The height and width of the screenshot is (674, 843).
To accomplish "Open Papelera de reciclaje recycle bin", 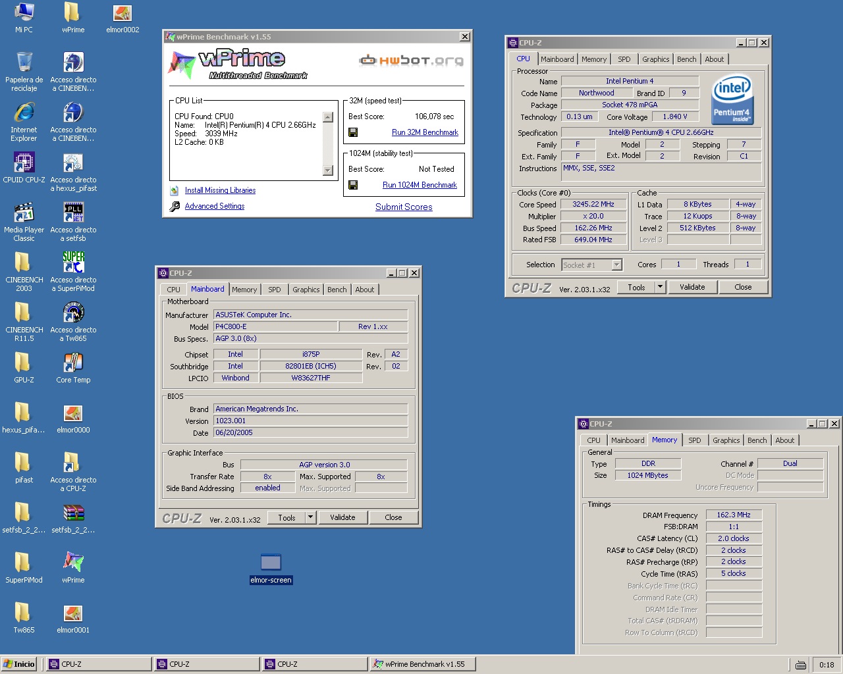I will pyautogui.click(x=24, y=63).
